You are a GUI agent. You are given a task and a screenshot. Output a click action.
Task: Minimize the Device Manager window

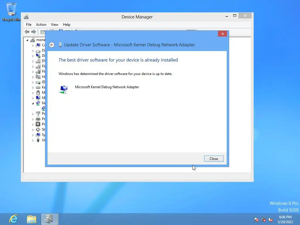[227, 16]
